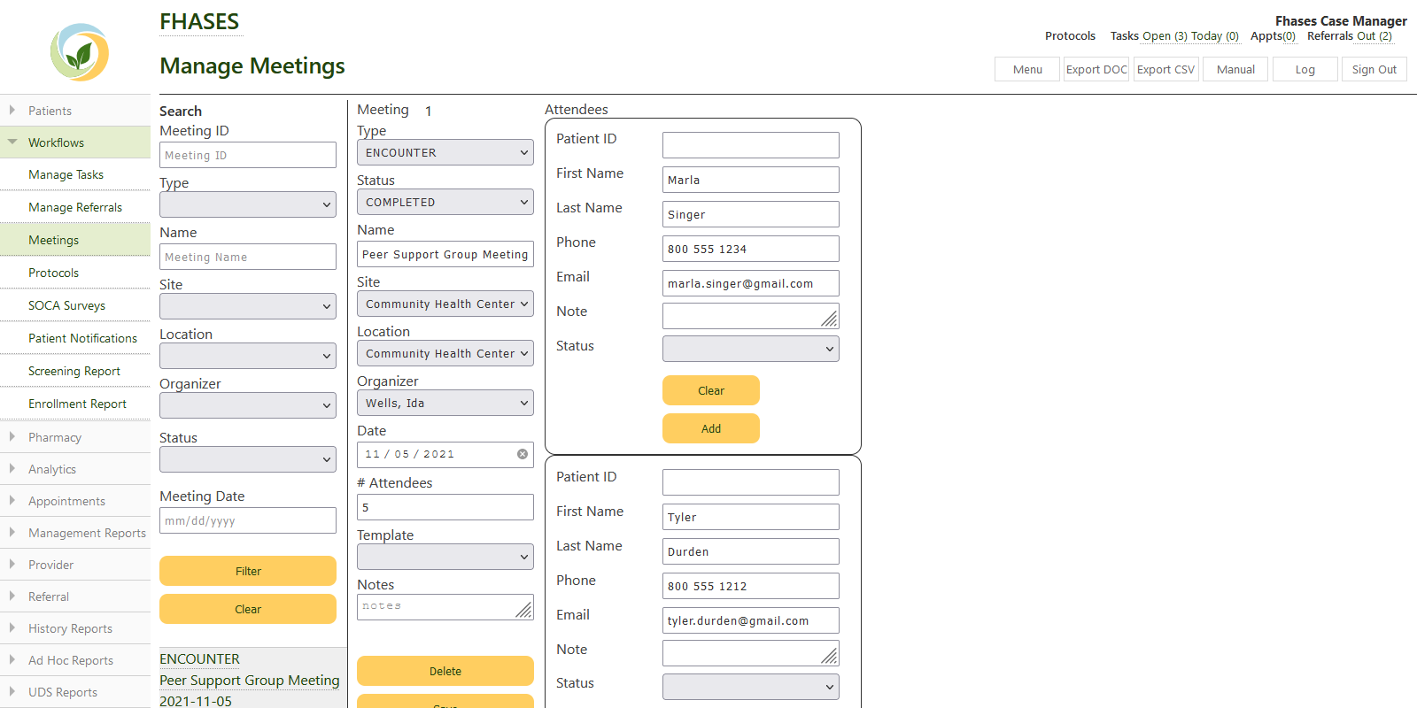Click the Delete meeting button

click(445, 671)
